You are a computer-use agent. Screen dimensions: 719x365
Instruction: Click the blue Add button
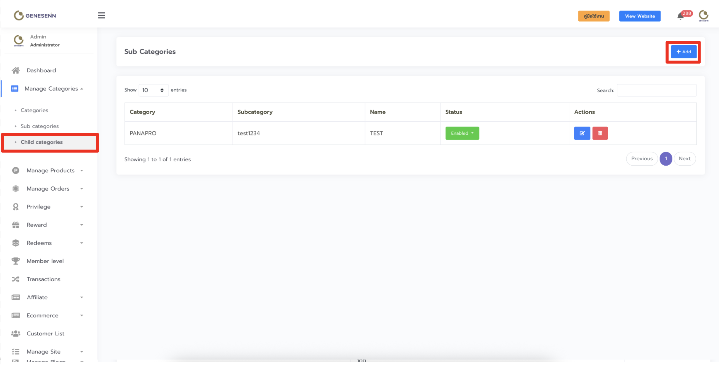[x=683, y=52]
